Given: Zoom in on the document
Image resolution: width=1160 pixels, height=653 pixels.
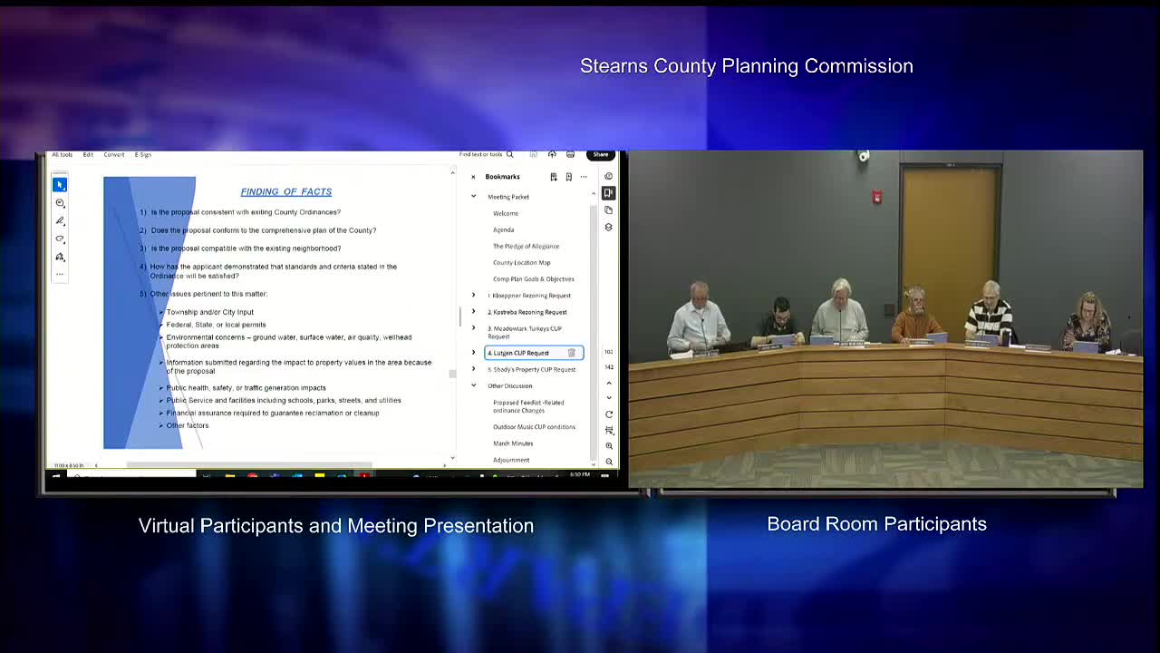Looking at the screenshot, I should (x=609, y=446).
